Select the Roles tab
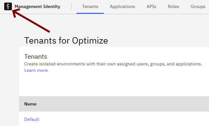This screenshot has width=209, height=126. coord(174,7)
